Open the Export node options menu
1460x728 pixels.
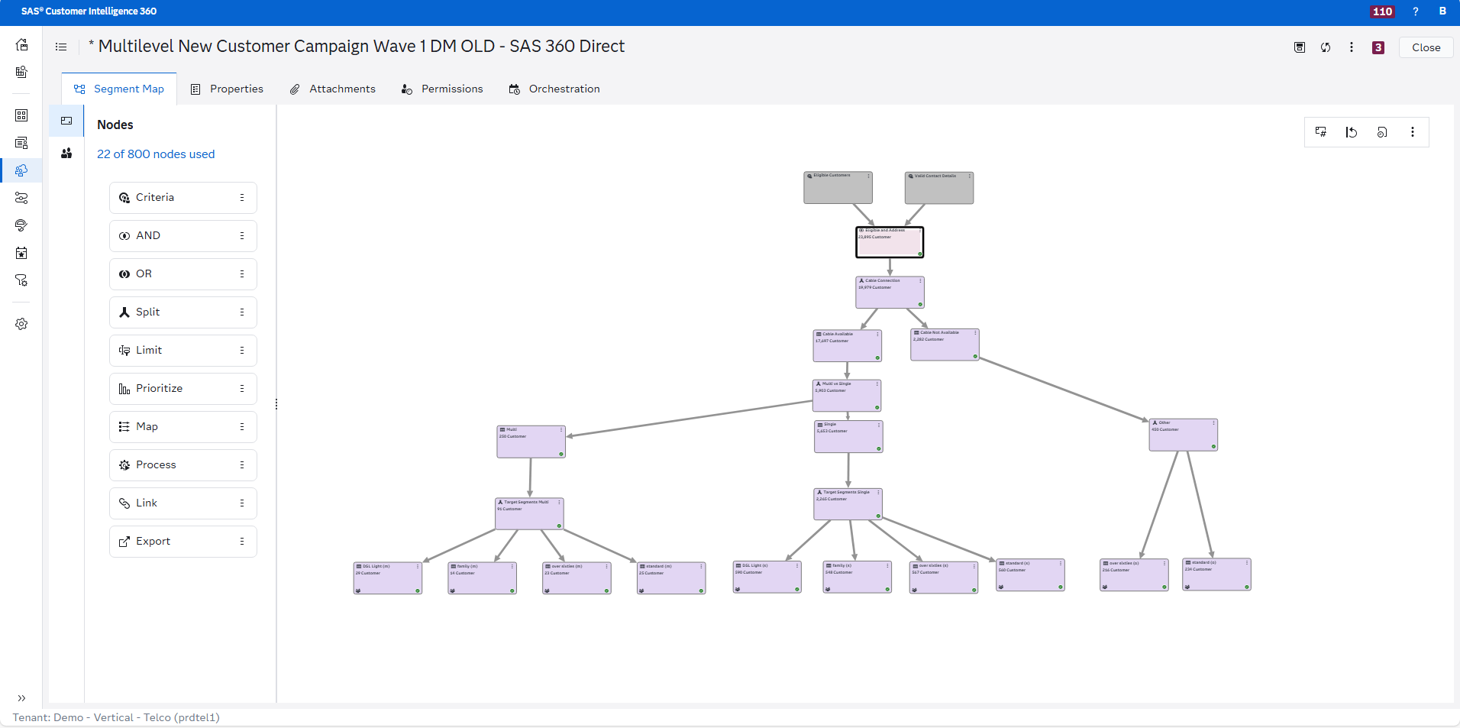tap(243, 541)
